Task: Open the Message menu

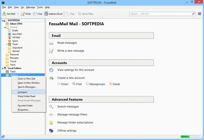Action: (31, 7)
